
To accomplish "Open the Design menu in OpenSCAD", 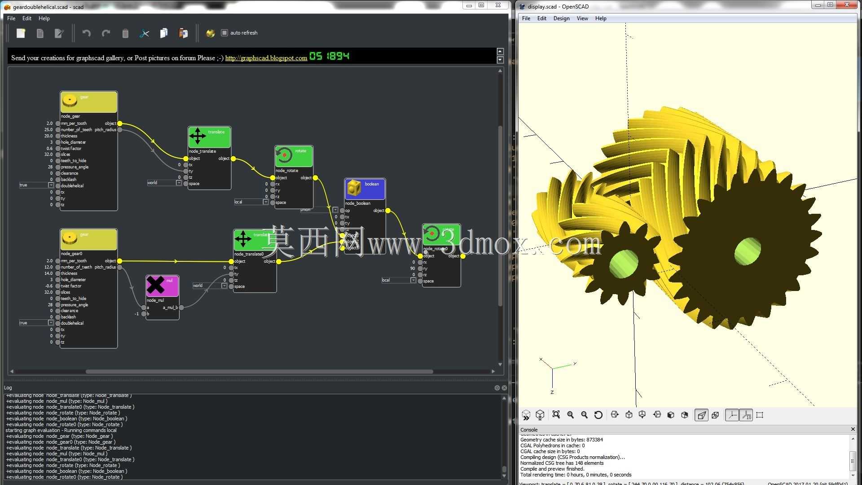I will point(561,18).
